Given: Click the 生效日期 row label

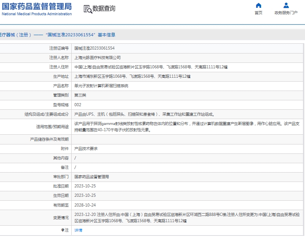Looking at the screenshot, I should click(x=61, y=196).
